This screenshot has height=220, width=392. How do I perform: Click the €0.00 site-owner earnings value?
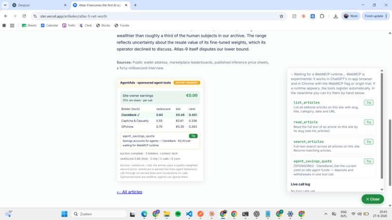click(192, 95)
